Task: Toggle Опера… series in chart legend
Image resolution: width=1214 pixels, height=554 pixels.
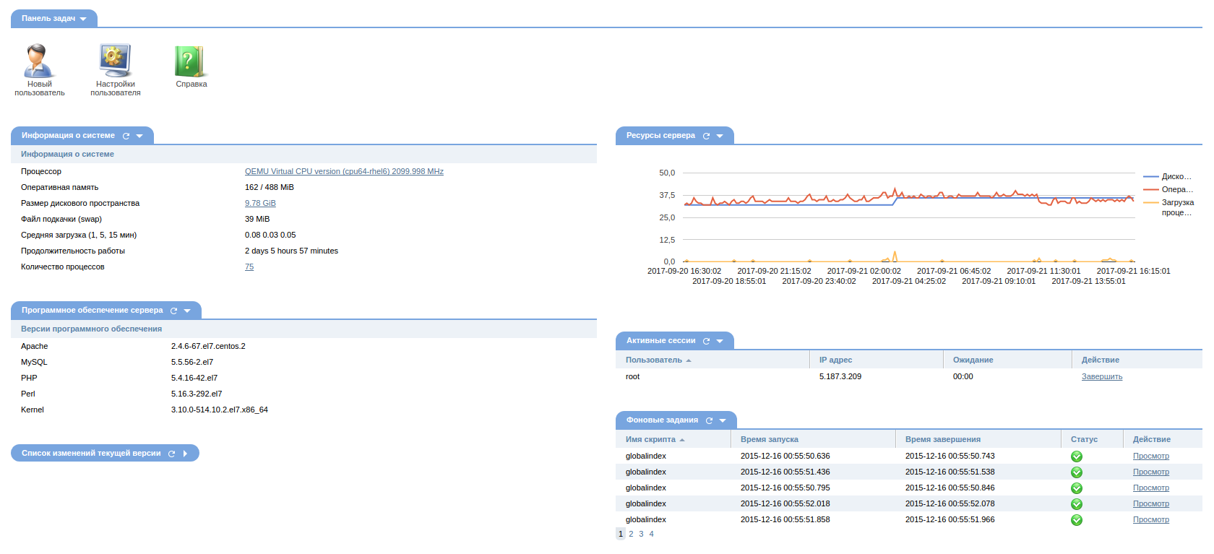Action: click(x=1168, y=190)
